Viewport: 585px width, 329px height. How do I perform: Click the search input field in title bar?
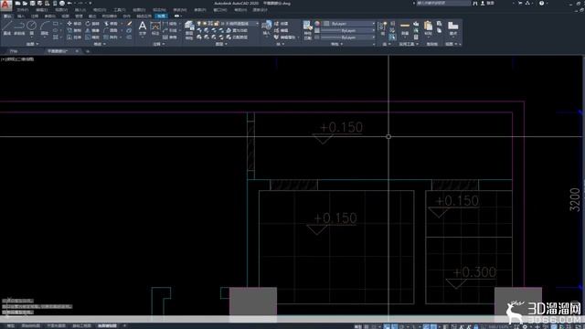click(x=443, y=4)
